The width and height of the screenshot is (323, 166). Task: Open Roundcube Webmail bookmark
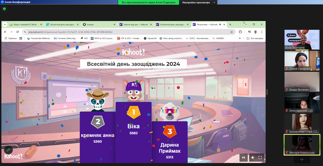39,38
